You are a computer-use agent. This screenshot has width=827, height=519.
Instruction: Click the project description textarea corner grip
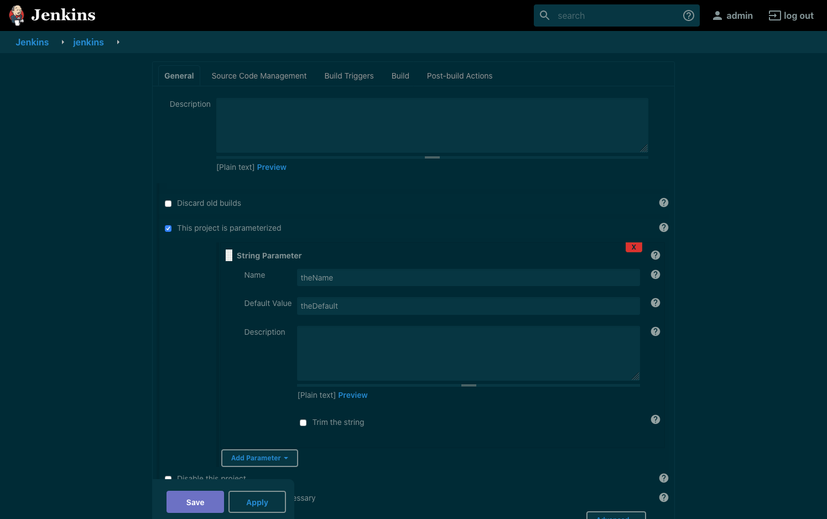coord(644,148)
